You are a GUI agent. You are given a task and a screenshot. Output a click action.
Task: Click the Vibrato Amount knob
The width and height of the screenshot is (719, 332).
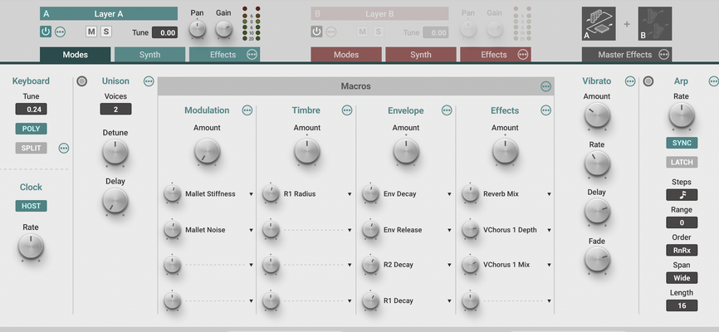[597, 115]
